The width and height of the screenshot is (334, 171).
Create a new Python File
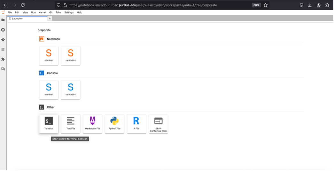(114, 124)
